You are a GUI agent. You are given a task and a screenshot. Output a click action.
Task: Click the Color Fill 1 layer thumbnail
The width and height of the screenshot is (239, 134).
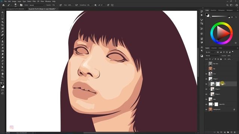[x=211, y=104]
